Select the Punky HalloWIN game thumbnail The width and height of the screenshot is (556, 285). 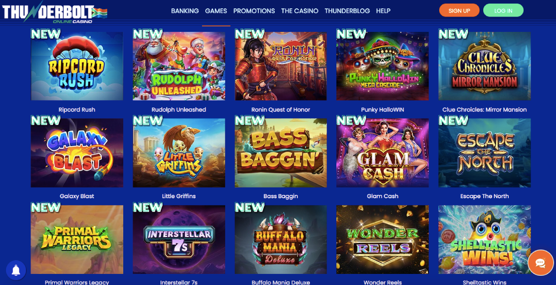coord(383,66)
